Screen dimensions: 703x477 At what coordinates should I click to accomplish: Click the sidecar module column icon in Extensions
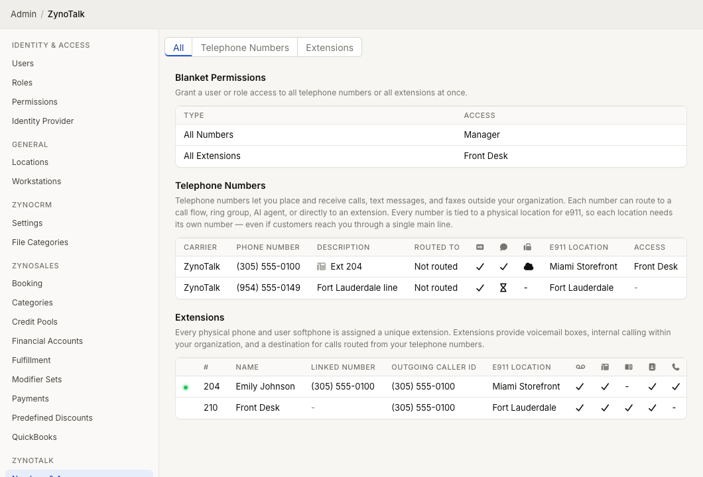tap(629, 367)
